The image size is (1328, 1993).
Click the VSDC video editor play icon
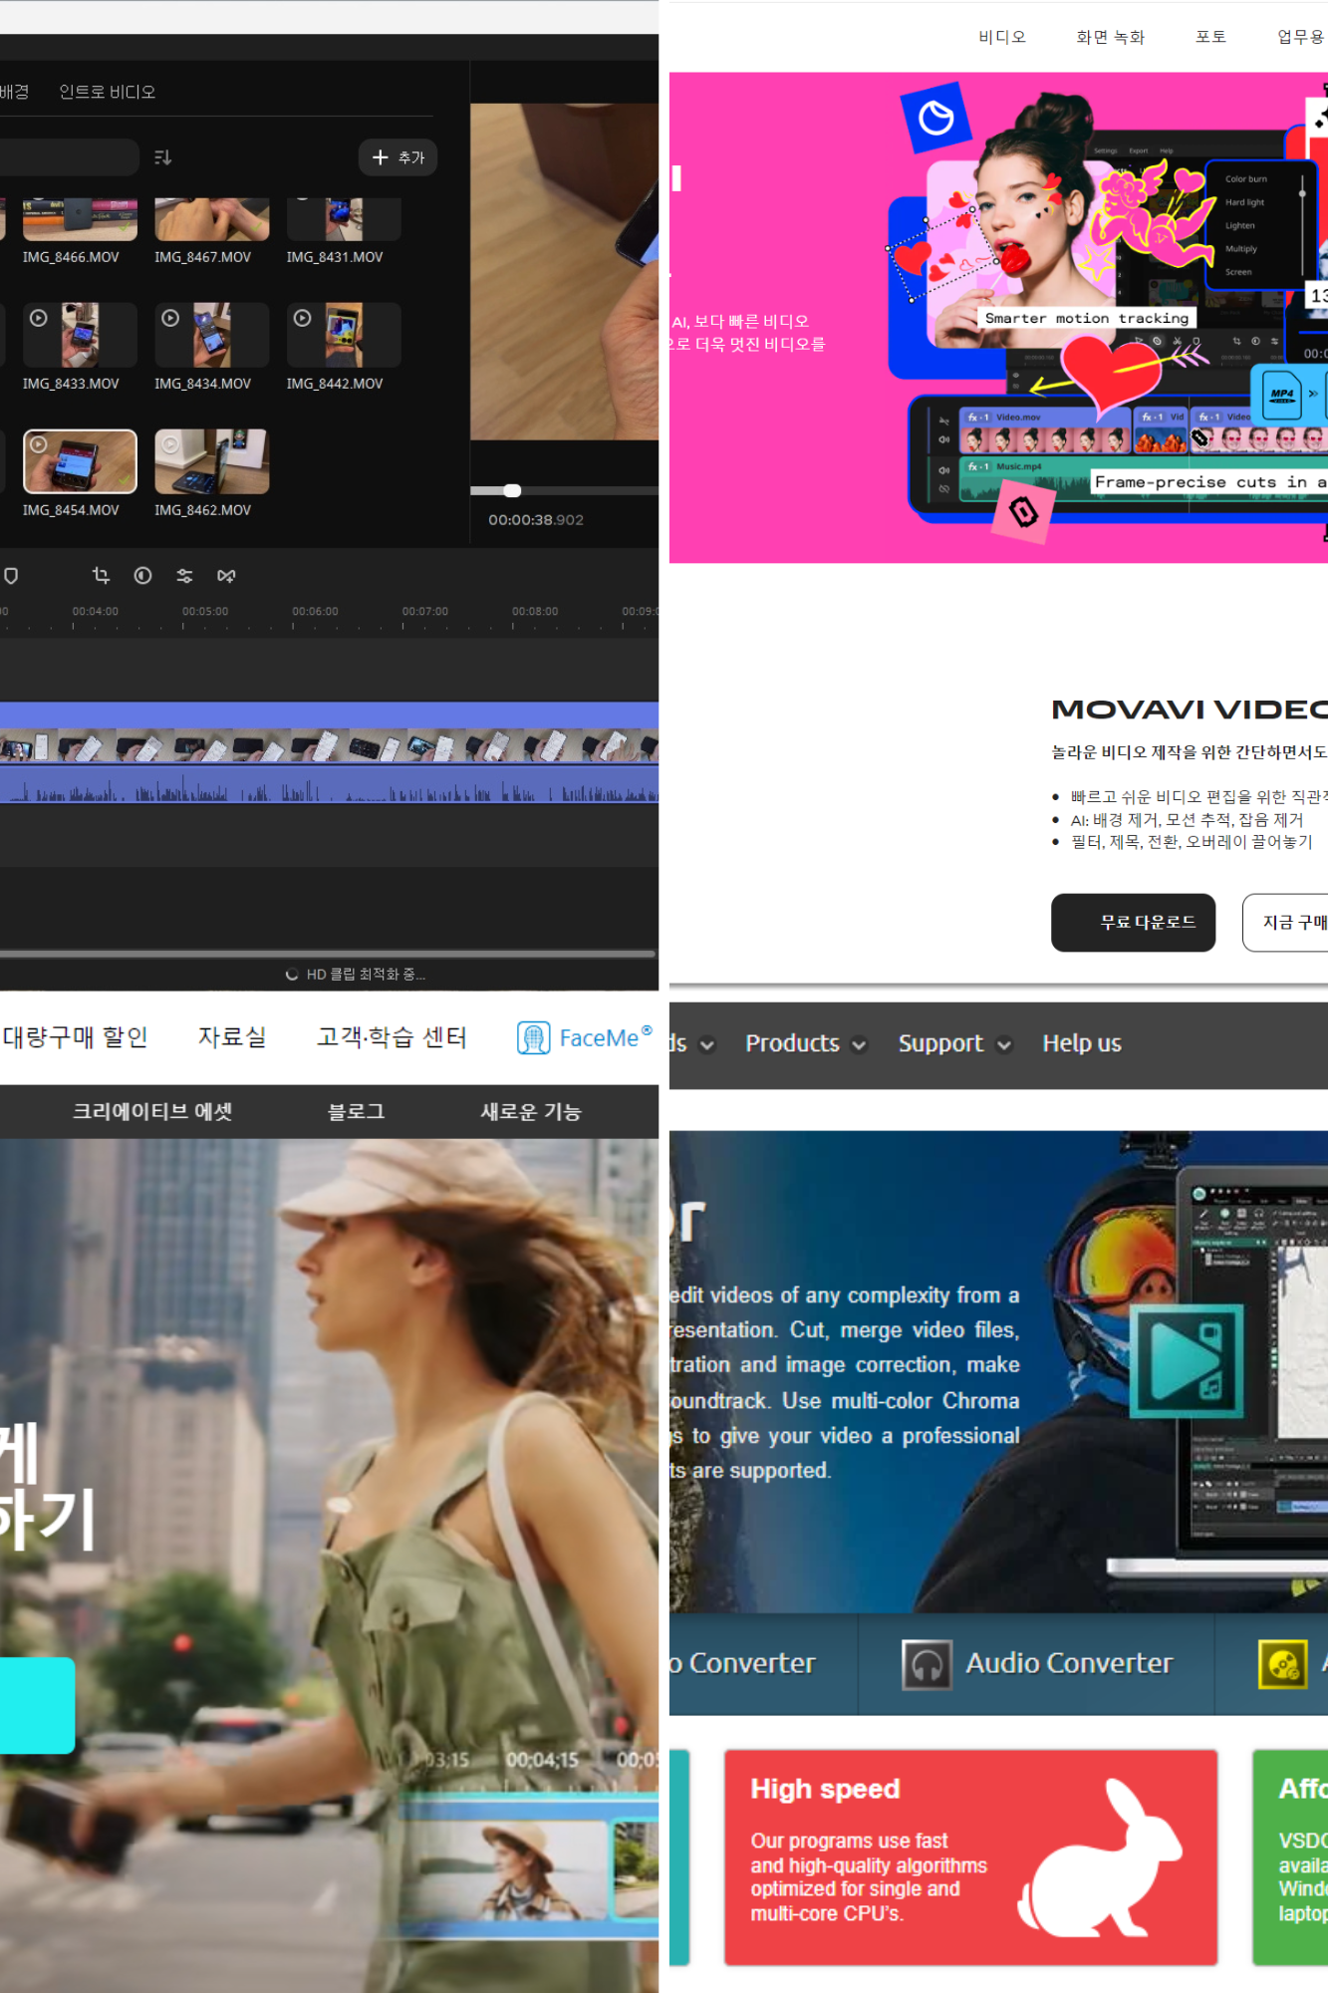(1188, 1360)
